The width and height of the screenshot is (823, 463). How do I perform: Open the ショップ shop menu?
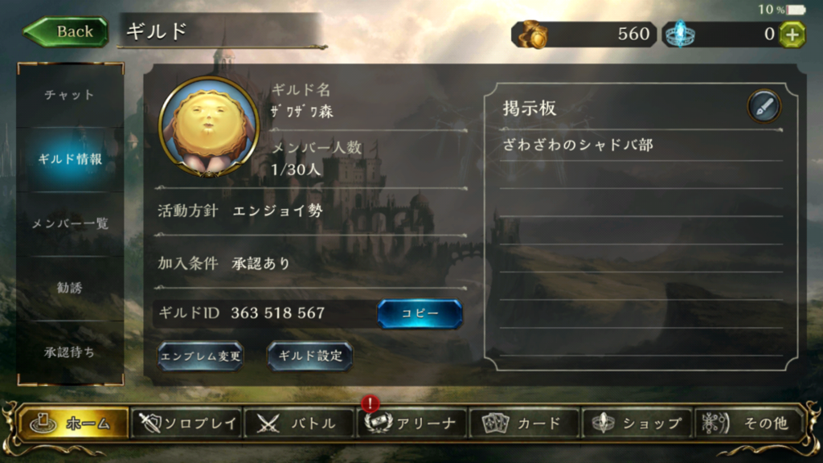(637, 423)
